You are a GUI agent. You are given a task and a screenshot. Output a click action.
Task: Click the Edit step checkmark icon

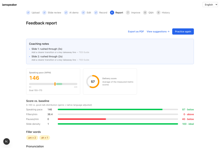coord(83,13)
